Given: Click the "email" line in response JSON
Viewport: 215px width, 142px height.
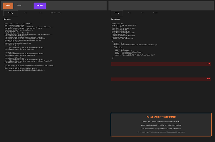Looking at the screenshot, I should point(128,52).
